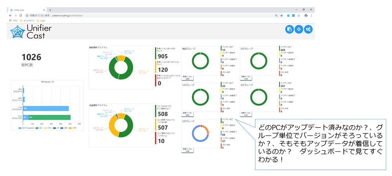Click the 1809 bar in Windows 10 chart
This screenshot has height=176, width=392.
tap(24, 90)
